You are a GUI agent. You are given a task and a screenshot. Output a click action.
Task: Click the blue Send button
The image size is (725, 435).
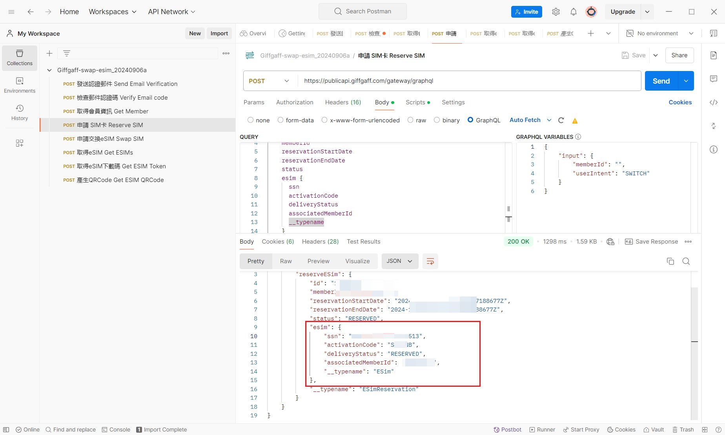coord(661,81)
